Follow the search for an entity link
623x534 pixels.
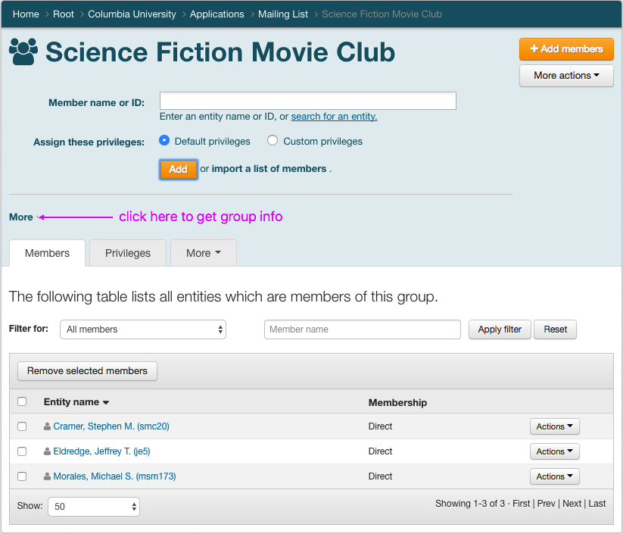pos(334,117)
